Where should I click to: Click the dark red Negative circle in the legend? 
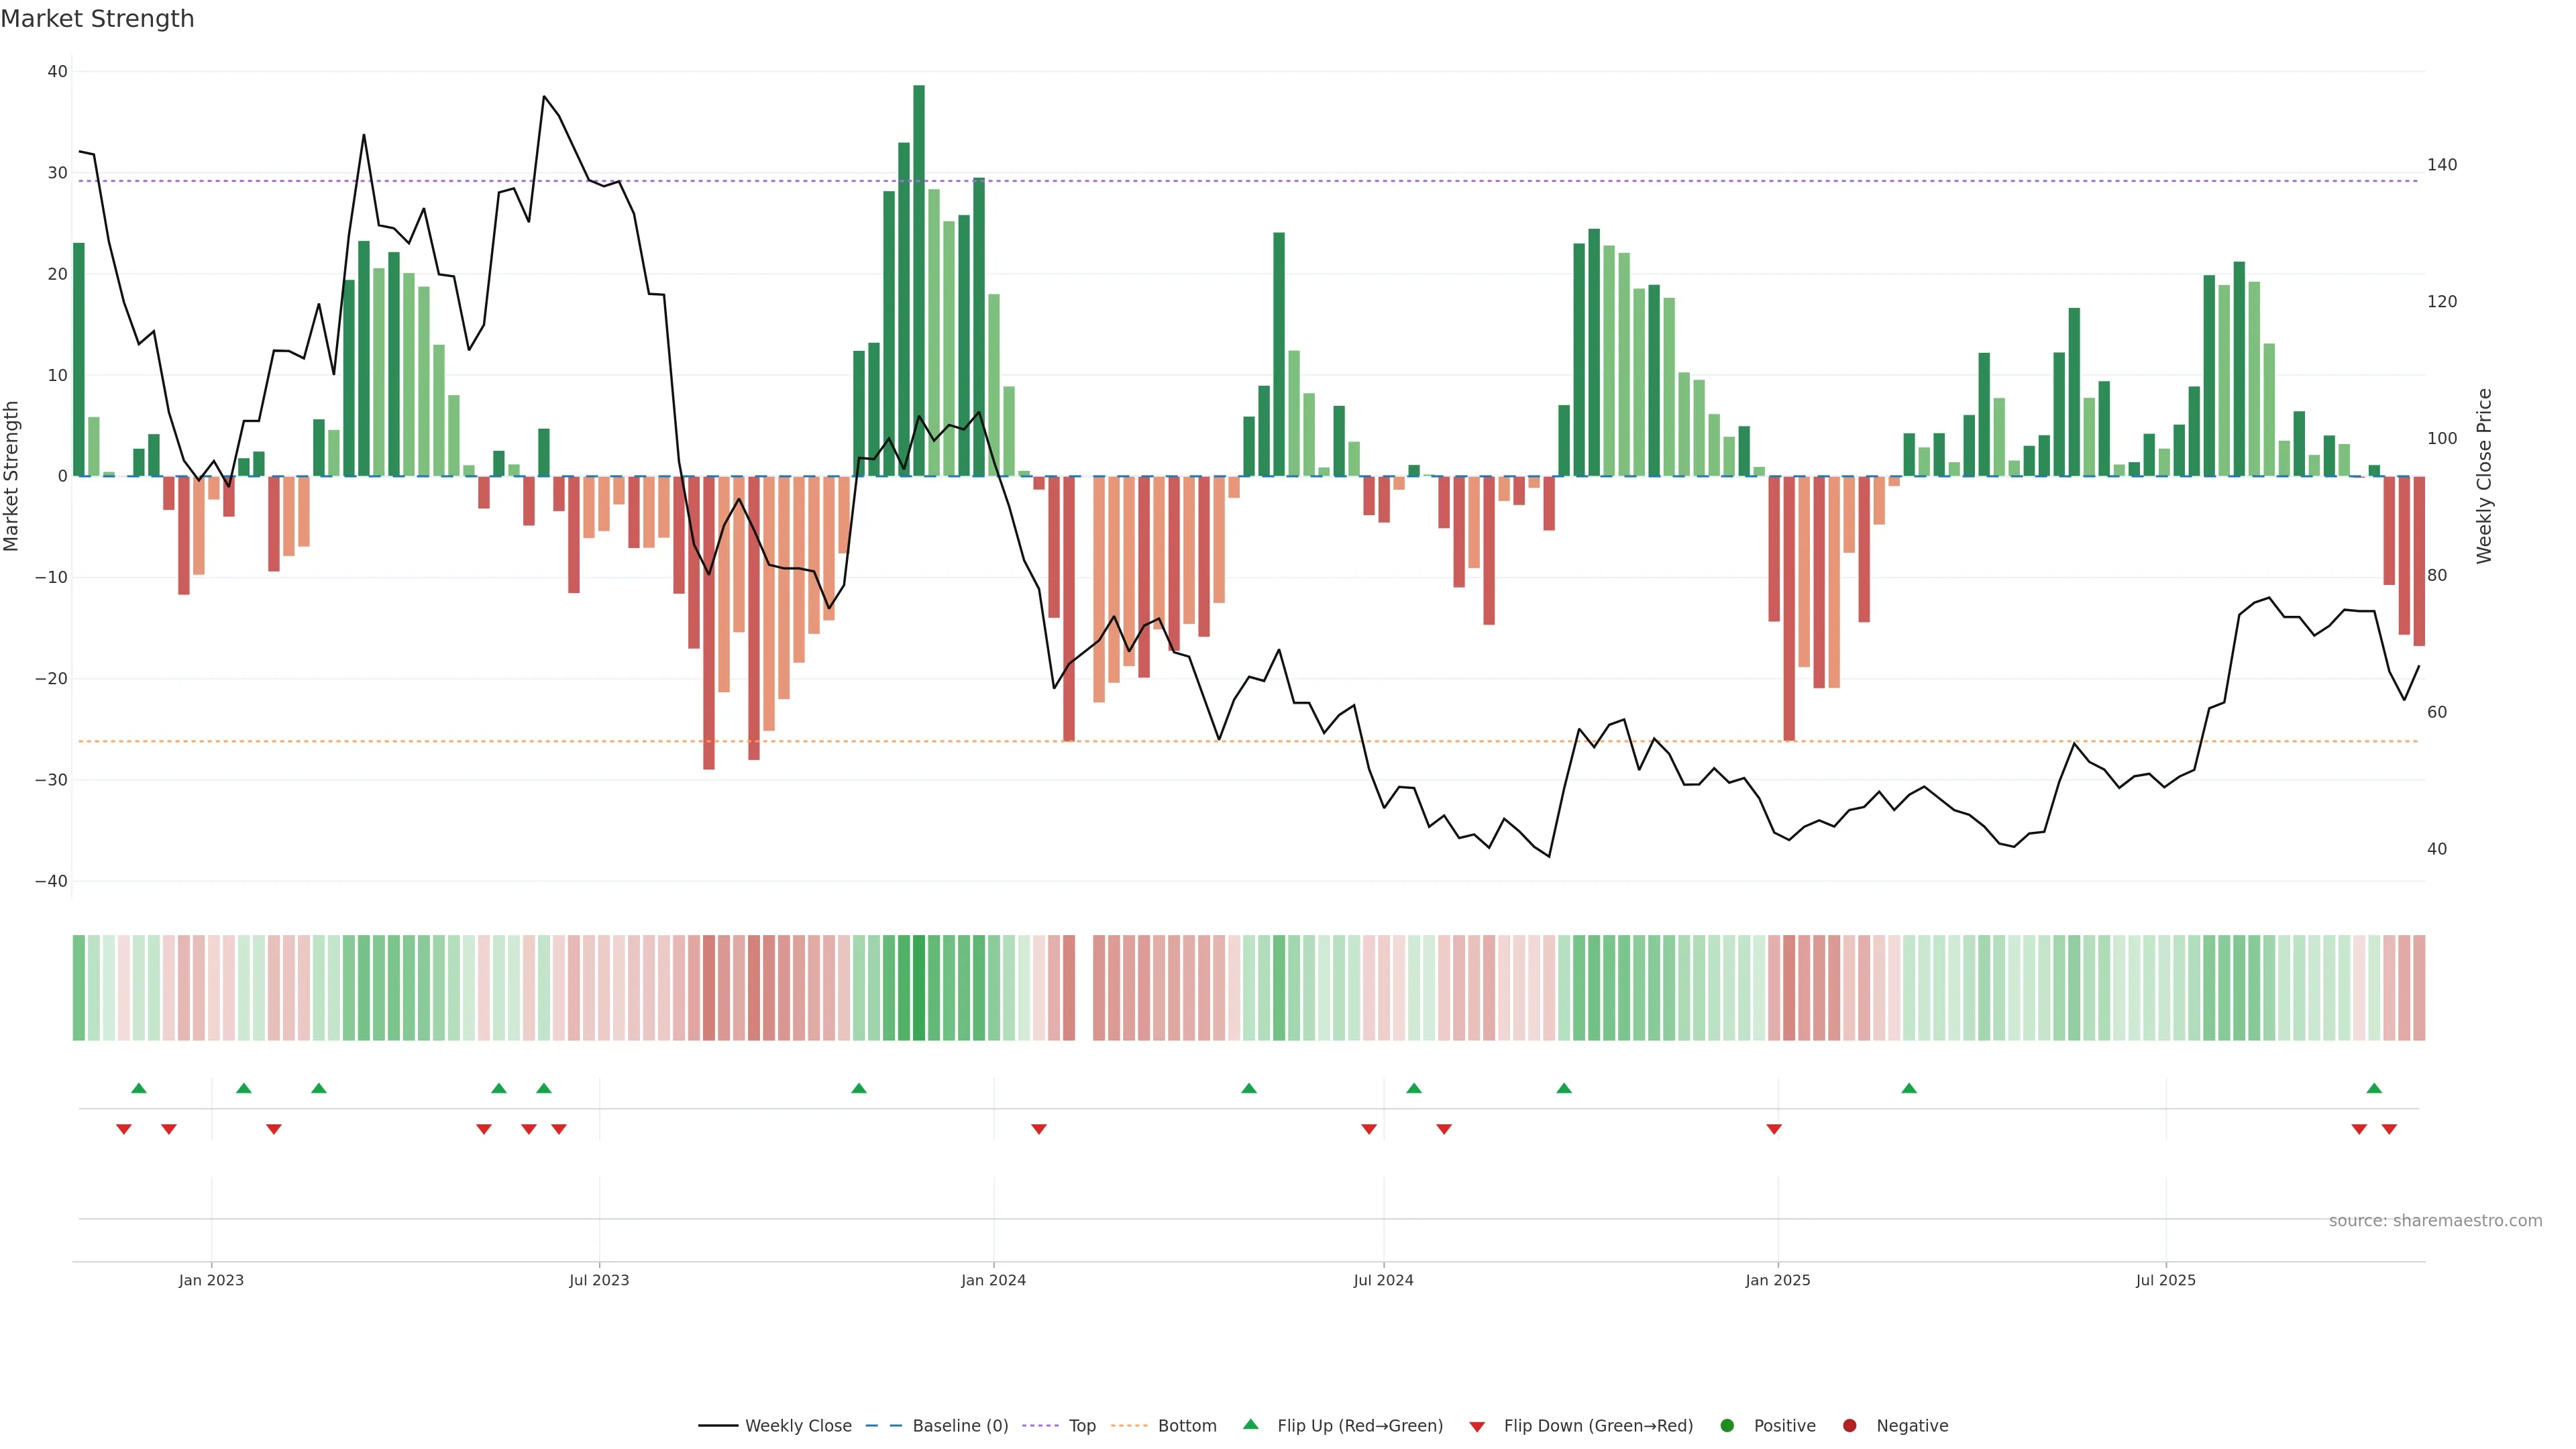[1849, 1425]
